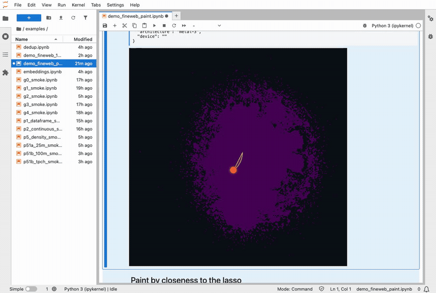Cut the selected cell with scissors
This screenshot has width=436, height=293.
[125, 26]
